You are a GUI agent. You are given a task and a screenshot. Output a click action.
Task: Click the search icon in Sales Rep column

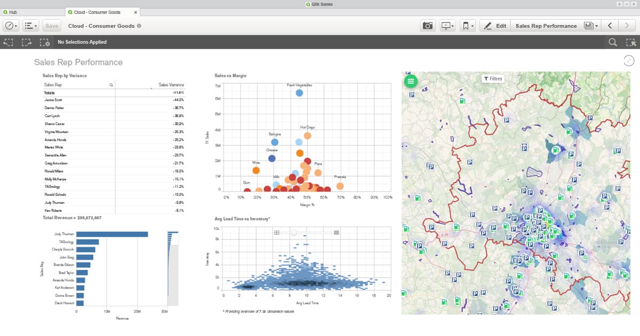[x=111, y=85]
